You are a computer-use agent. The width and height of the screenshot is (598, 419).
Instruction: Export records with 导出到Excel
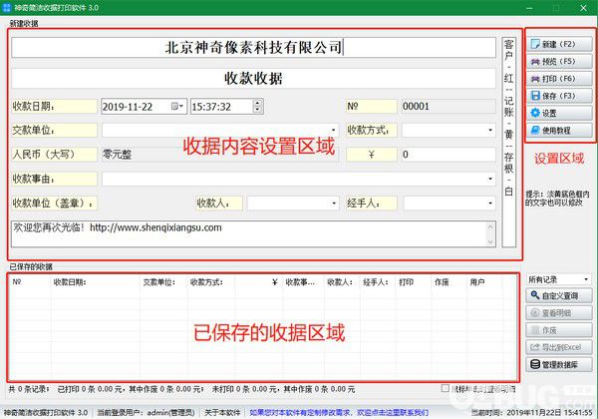click(559, 347)
